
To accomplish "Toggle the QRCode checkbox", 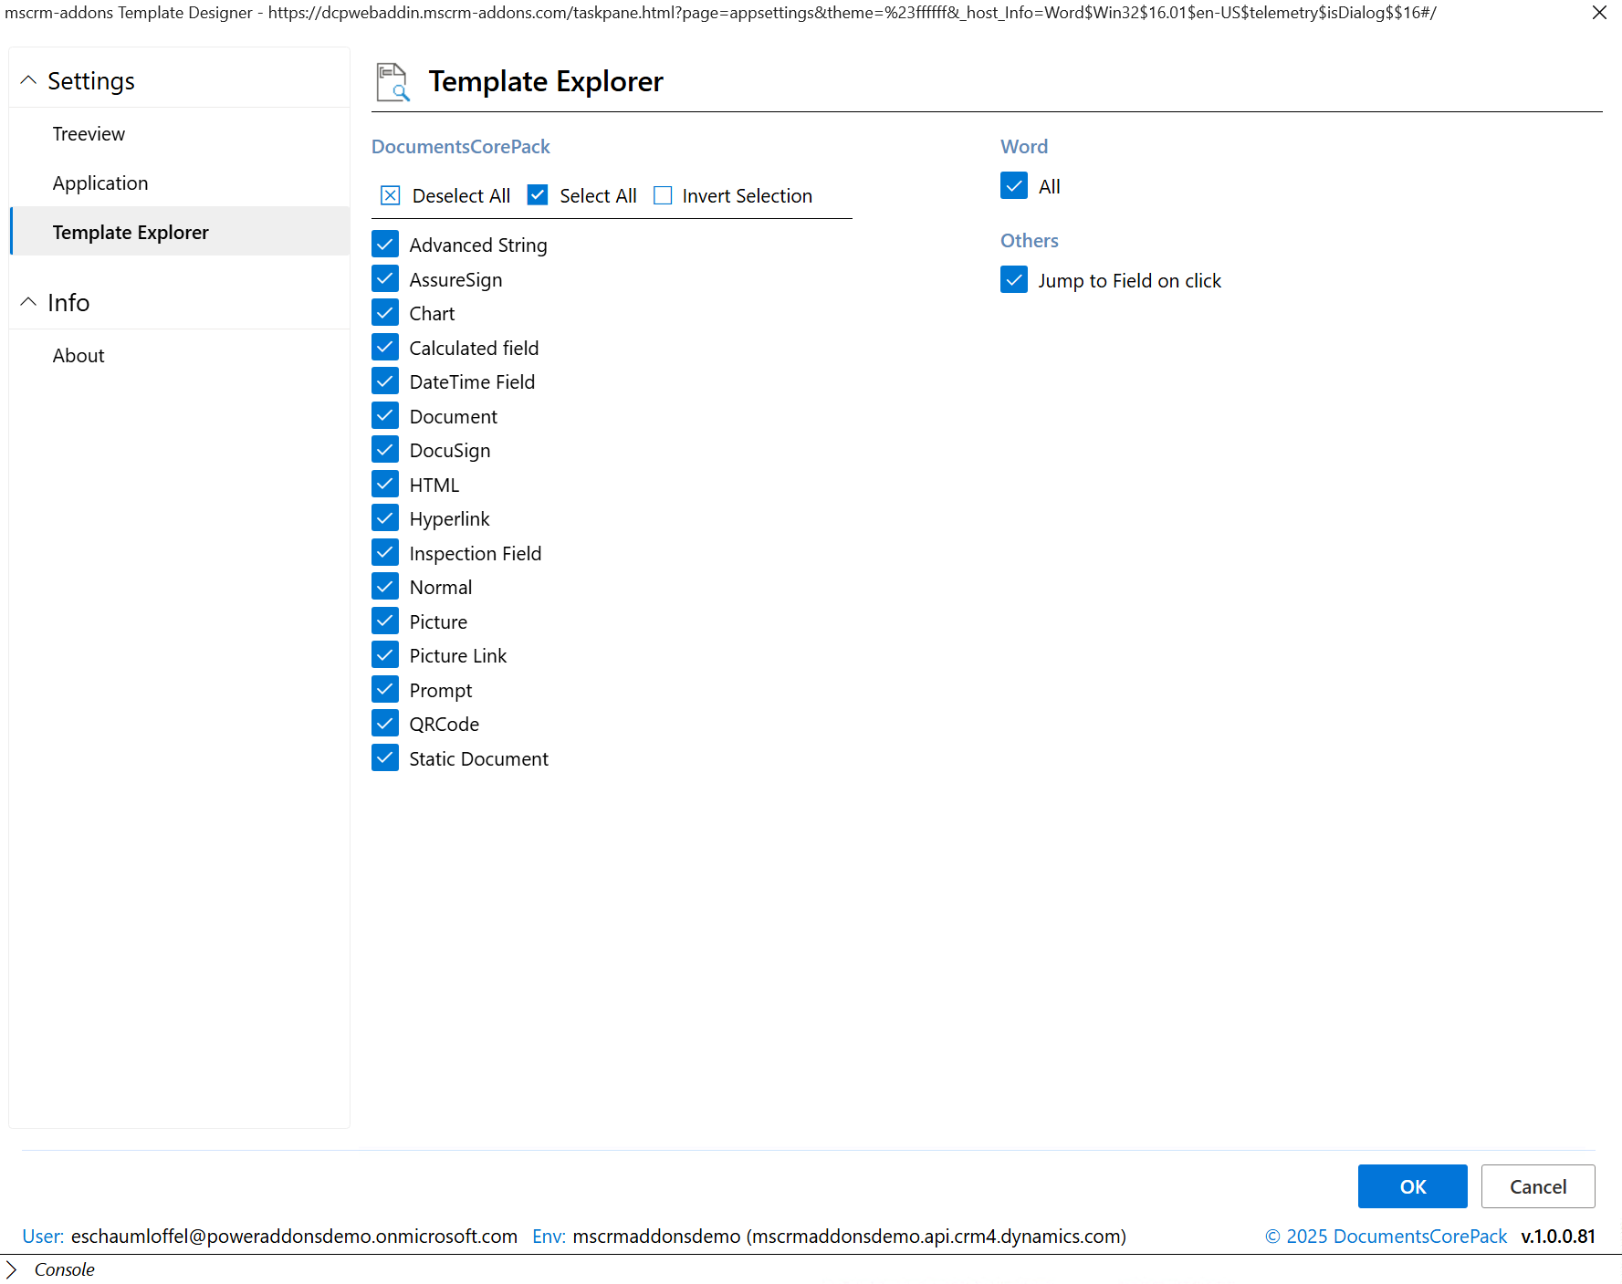I will pyautogui.click(x=385, y=724).
